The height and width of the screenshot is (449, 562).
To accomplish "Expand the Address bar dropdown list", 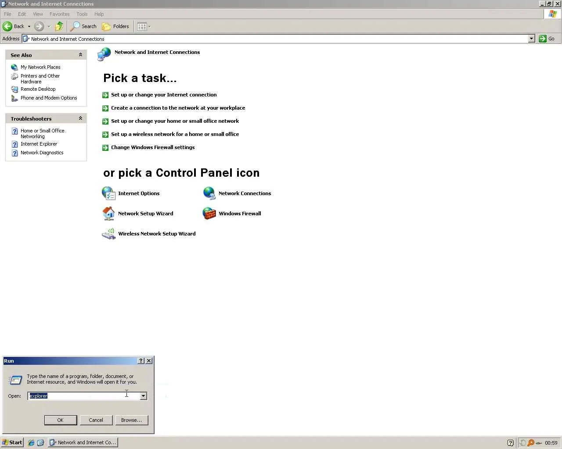I will point(531,39).
